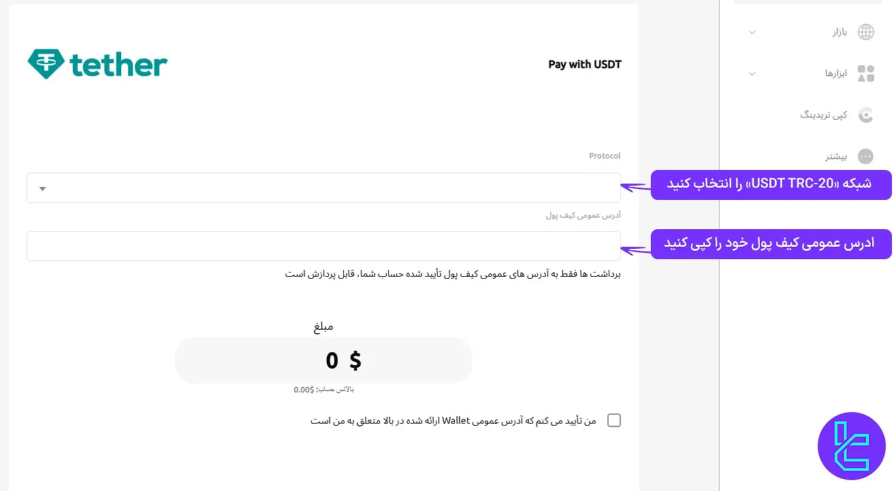Click the Tether logo
The height and width of the screenshot is (491, 896).
pyautogui.click(x=97, y=63)
